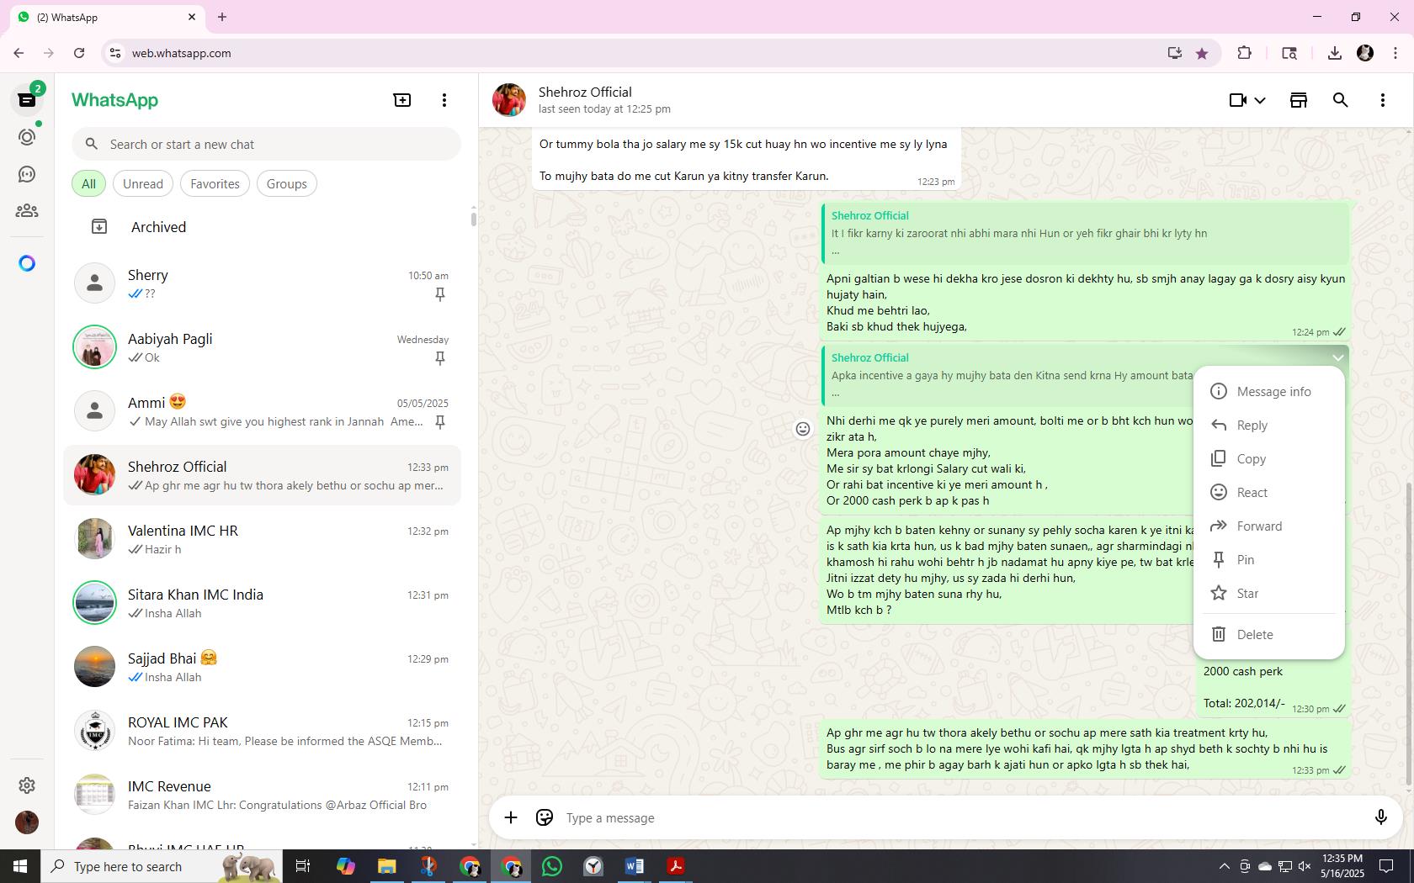Start a video call from chat header

point(1237,100)
